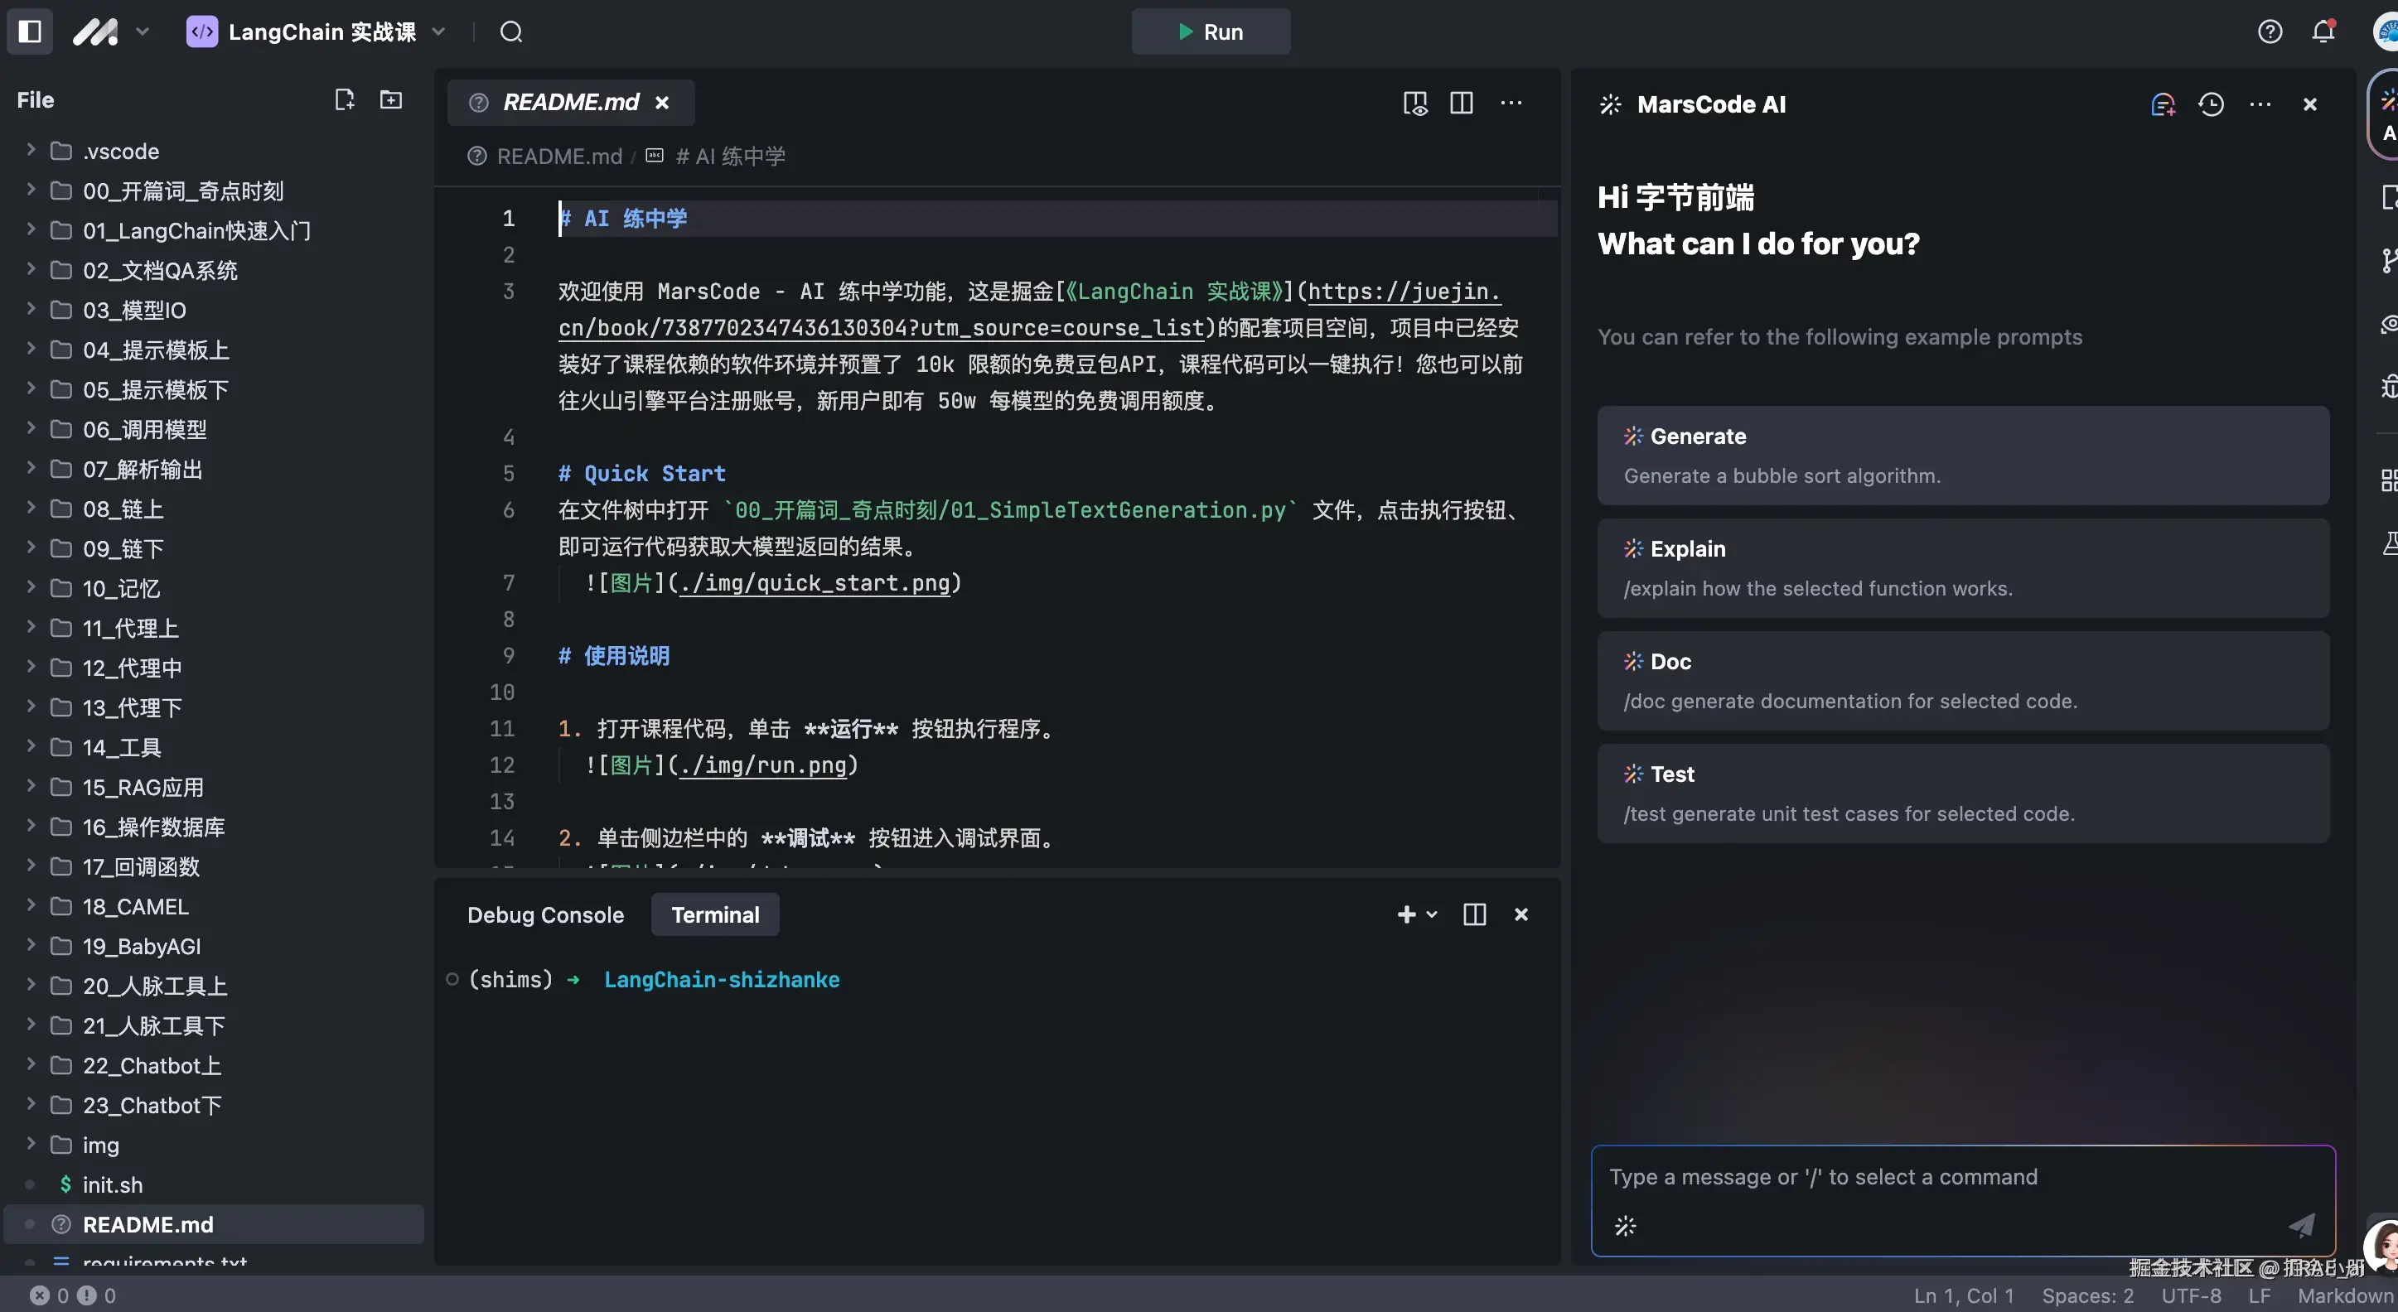
Task: Create a new folder in the File panel
Action: 391,99
